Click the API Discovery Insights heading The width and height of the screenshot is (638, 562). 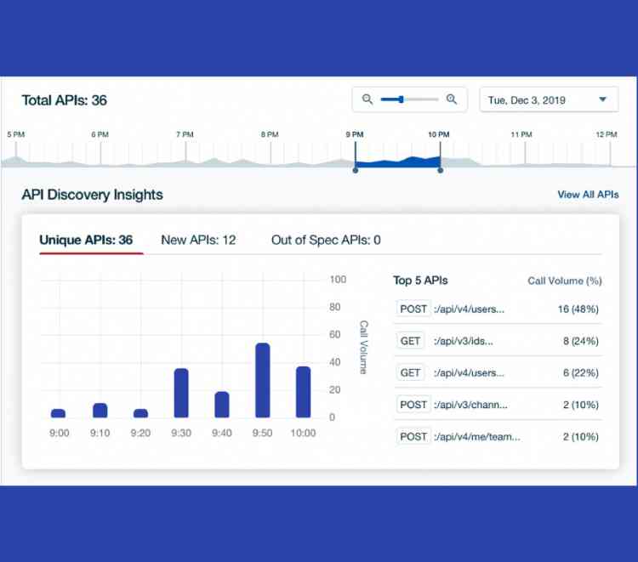[x=93, y=195]
